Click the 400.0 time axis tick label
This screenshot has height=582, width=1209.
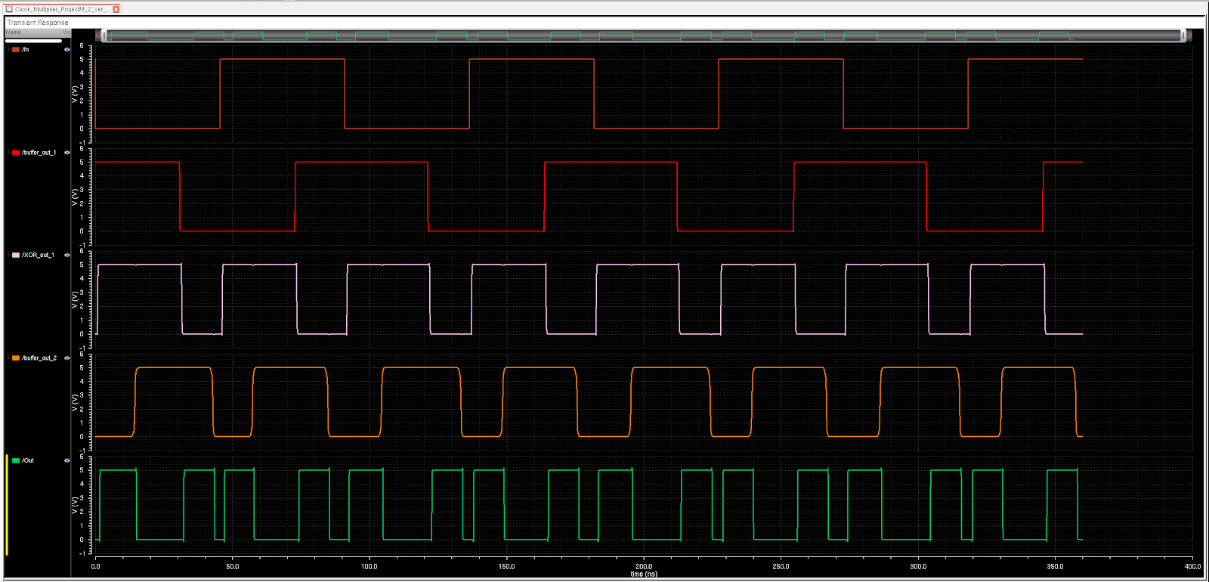1192,567
